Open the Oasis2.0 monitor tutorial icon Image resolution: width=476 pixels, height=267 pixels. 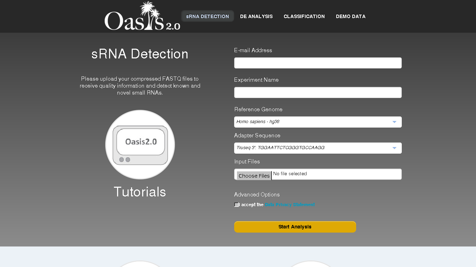[140, 145]
